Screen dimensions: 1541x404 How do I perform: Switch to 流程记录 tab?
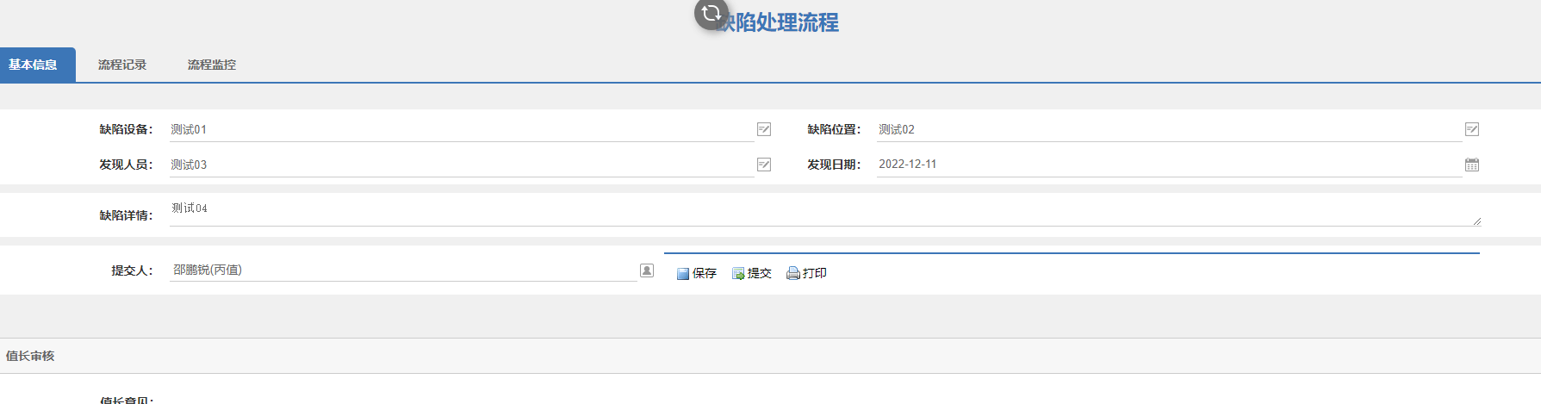pyautogui.click(x=122, y=65)
